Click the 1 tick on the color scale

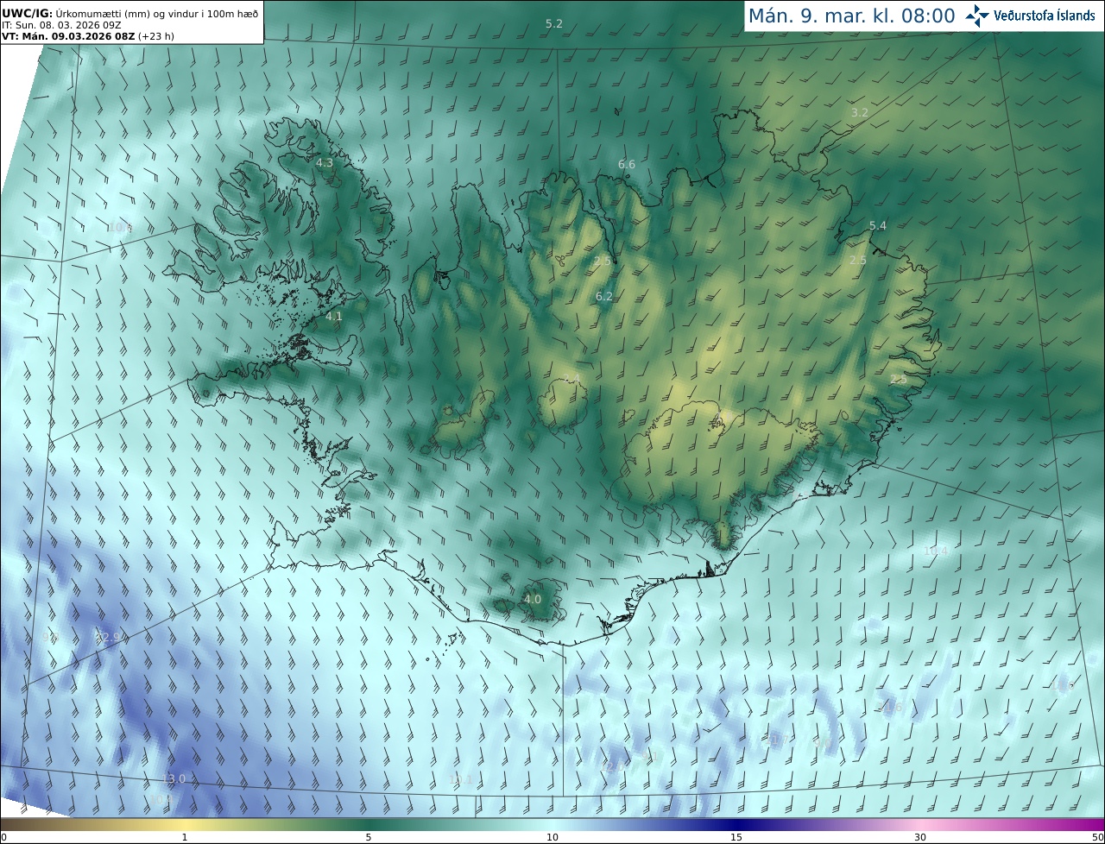[185, 837]
